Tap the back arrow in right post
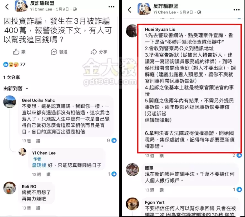 [129, 10]
